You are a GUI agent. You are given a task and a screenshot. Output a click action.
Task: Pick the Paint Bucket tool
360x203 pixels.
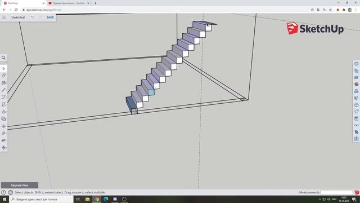click(4, 83)
